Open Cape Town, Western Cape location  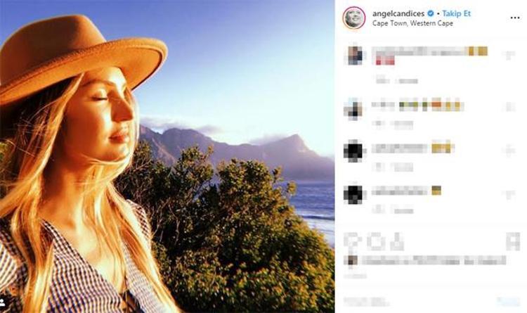pos(412,23)
